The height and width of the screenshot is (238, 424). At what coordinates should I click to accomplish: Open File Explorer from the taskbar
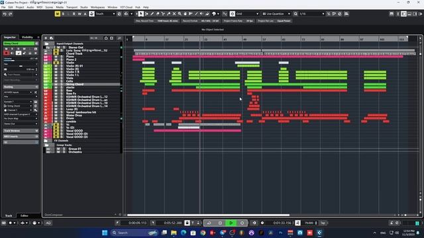[174, 233]
